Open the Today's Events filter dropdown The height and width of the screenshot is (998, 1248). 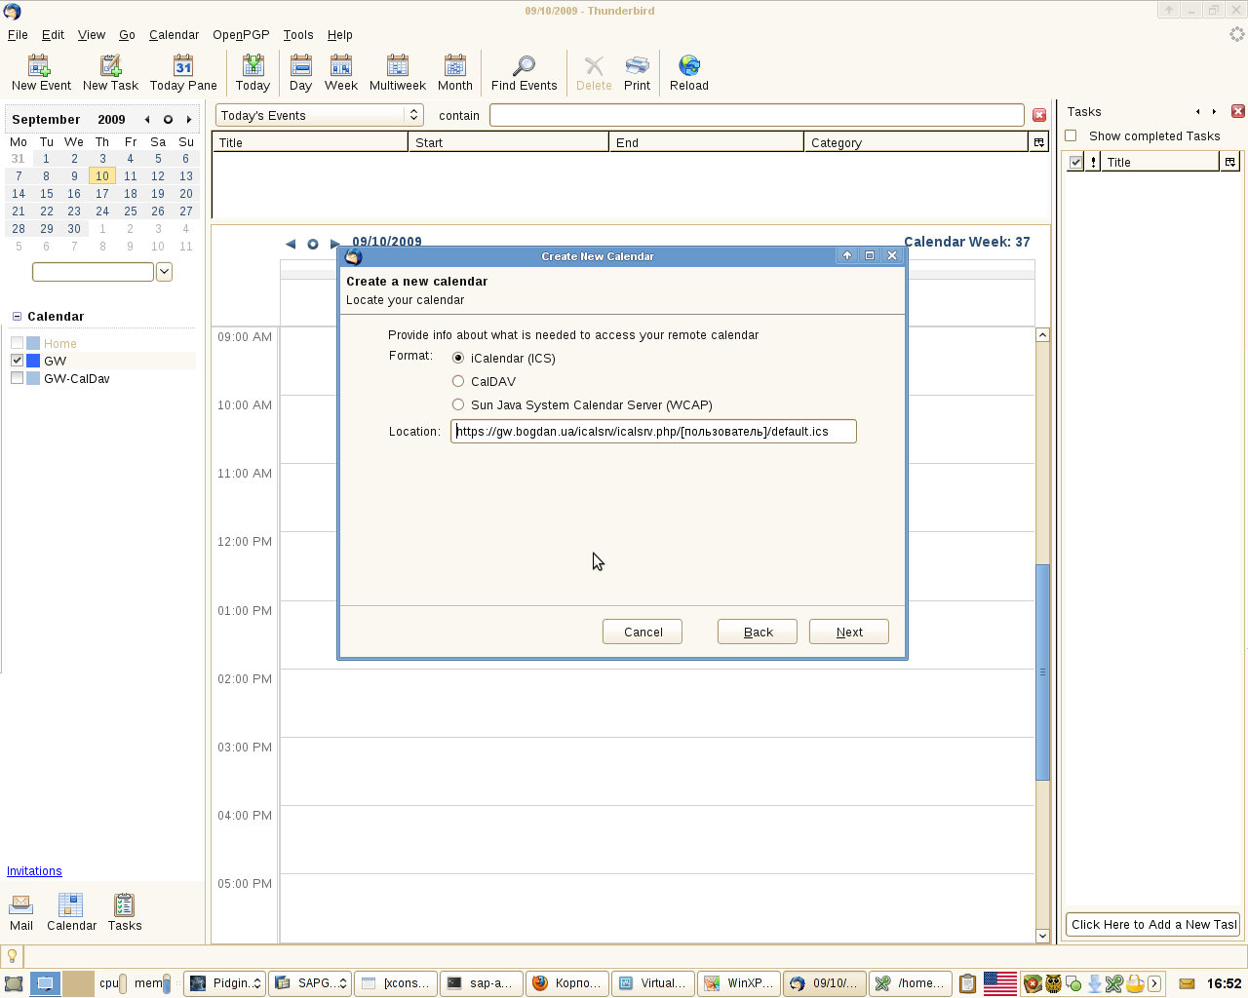319,115
